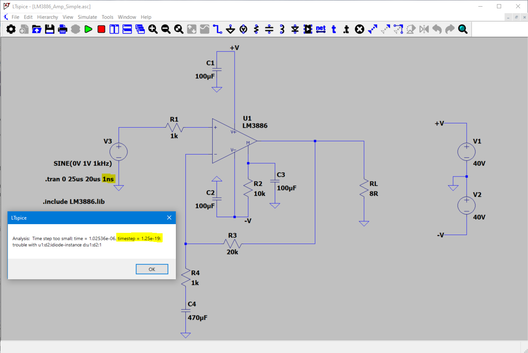Place an inductor from the toolbar
Viewport: 528px width, 353px height.
pos(282,29)
